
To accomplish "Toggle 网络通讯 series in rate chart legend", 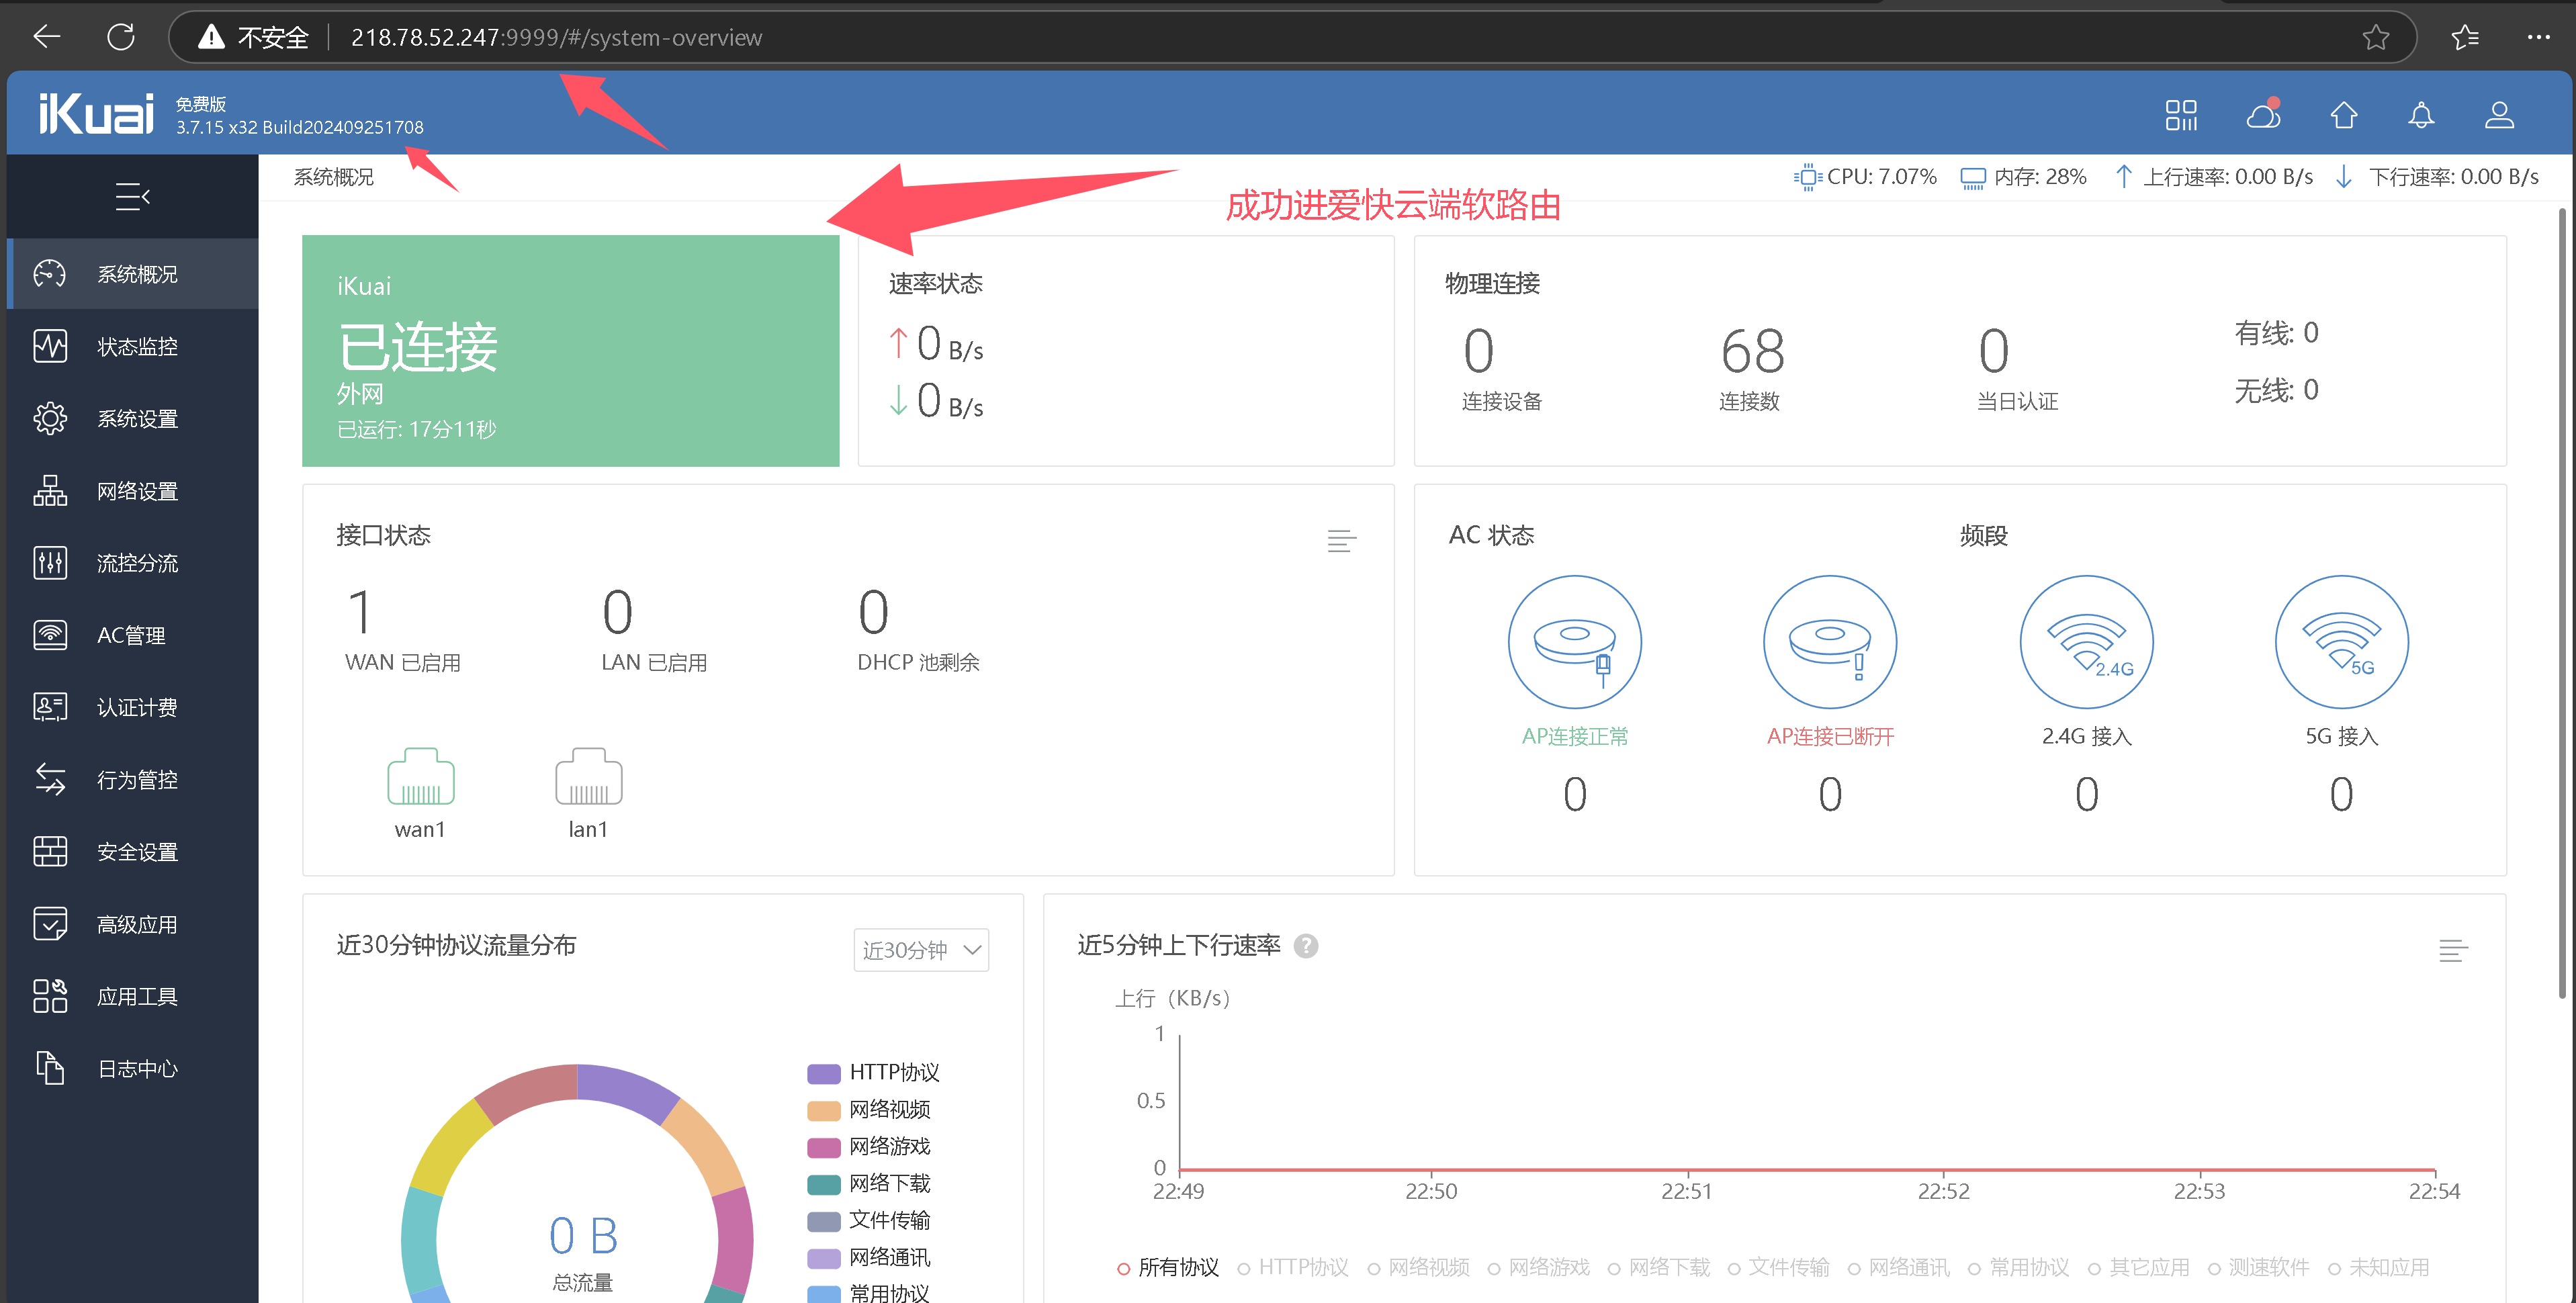I will click(x=1898, y=1267).
